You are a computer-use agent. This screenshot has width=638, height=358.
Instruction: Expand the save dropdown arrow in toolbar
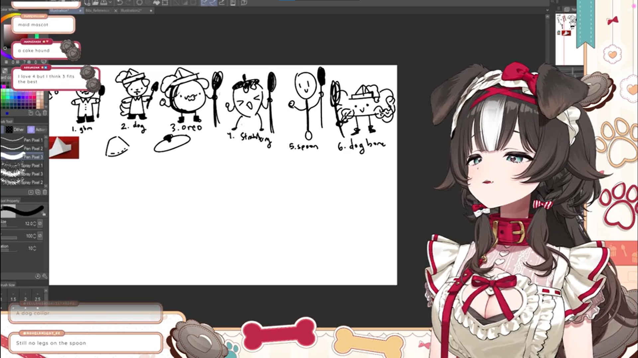(x=111, y=2)
